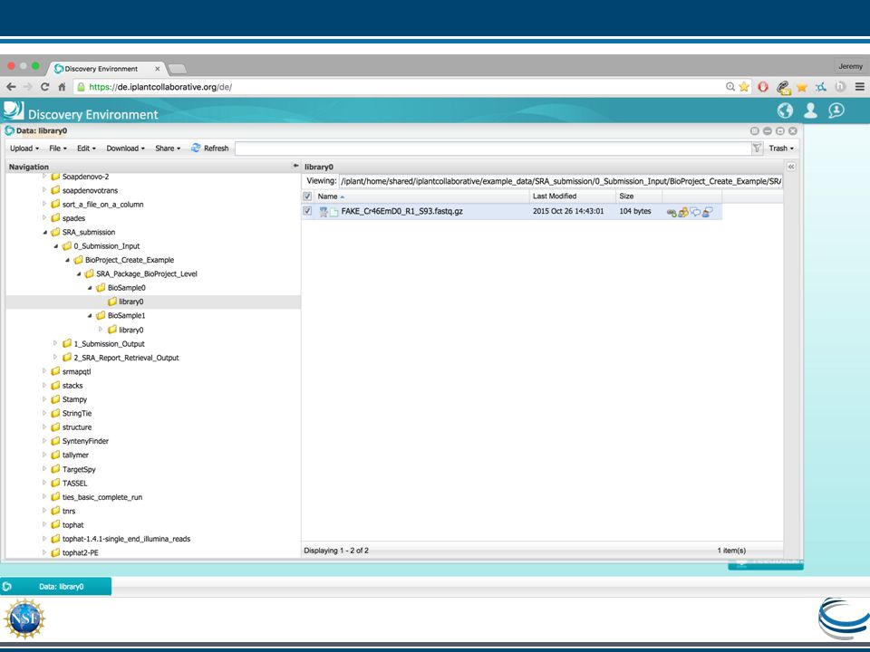
Task: Collapse the Navigation panel with its arrow
Action: tap(295, 167)
